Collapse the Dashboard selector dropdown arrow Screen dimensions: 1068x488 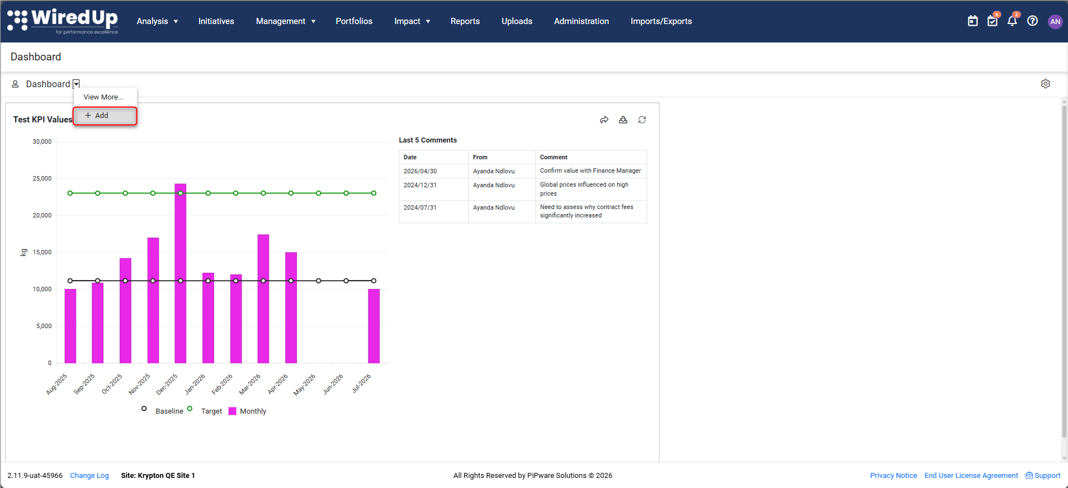coord(77,84)
